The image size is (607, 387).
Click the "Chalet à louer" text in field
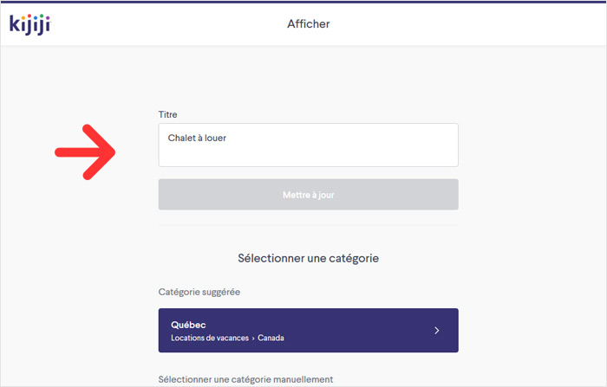(197, 138)
